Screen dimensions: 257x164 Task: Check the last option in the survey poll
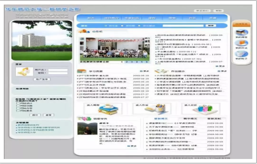tap(18, 111)
